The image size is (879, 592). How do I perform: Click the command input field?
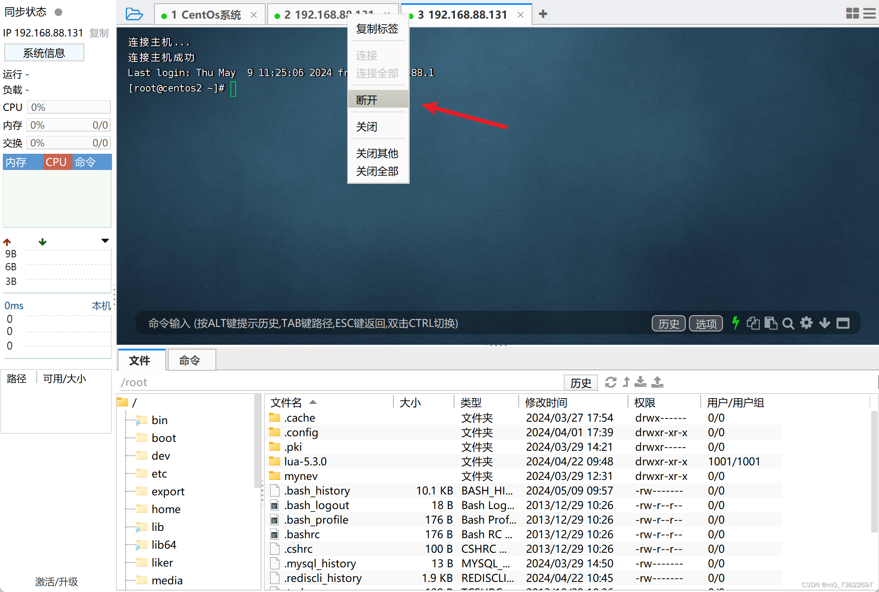[392, 323]
